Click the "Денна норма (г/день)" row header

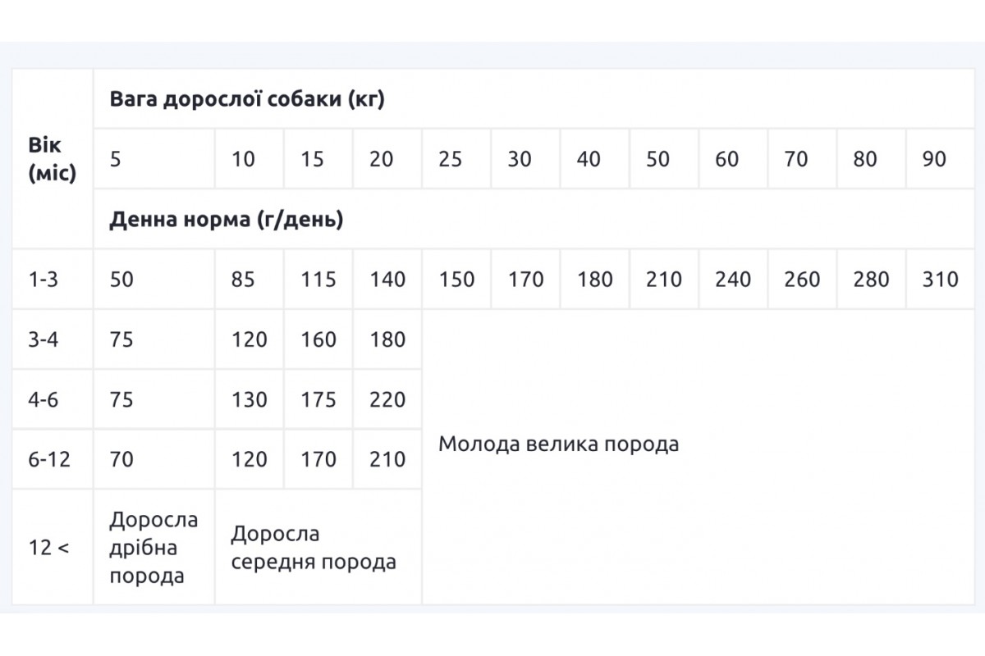tap(227, 220)
